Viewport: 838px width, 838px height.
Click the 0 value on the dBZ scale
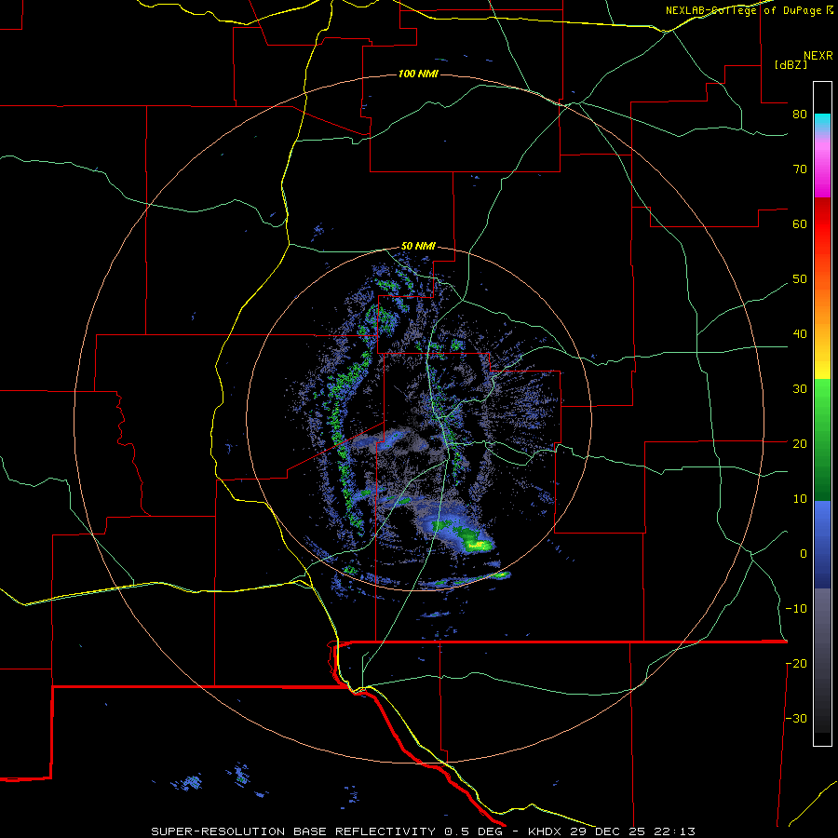coord(804,554)
